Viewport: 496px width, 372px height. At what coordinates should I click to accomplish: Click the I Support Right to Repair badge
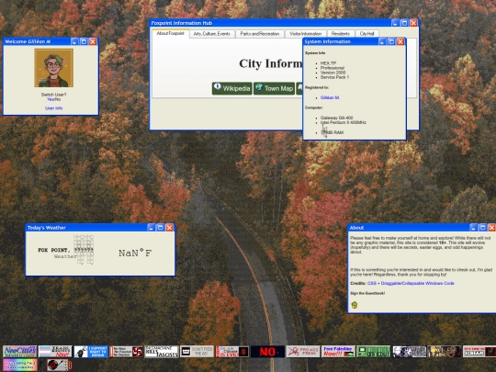[x=91, y=352]
